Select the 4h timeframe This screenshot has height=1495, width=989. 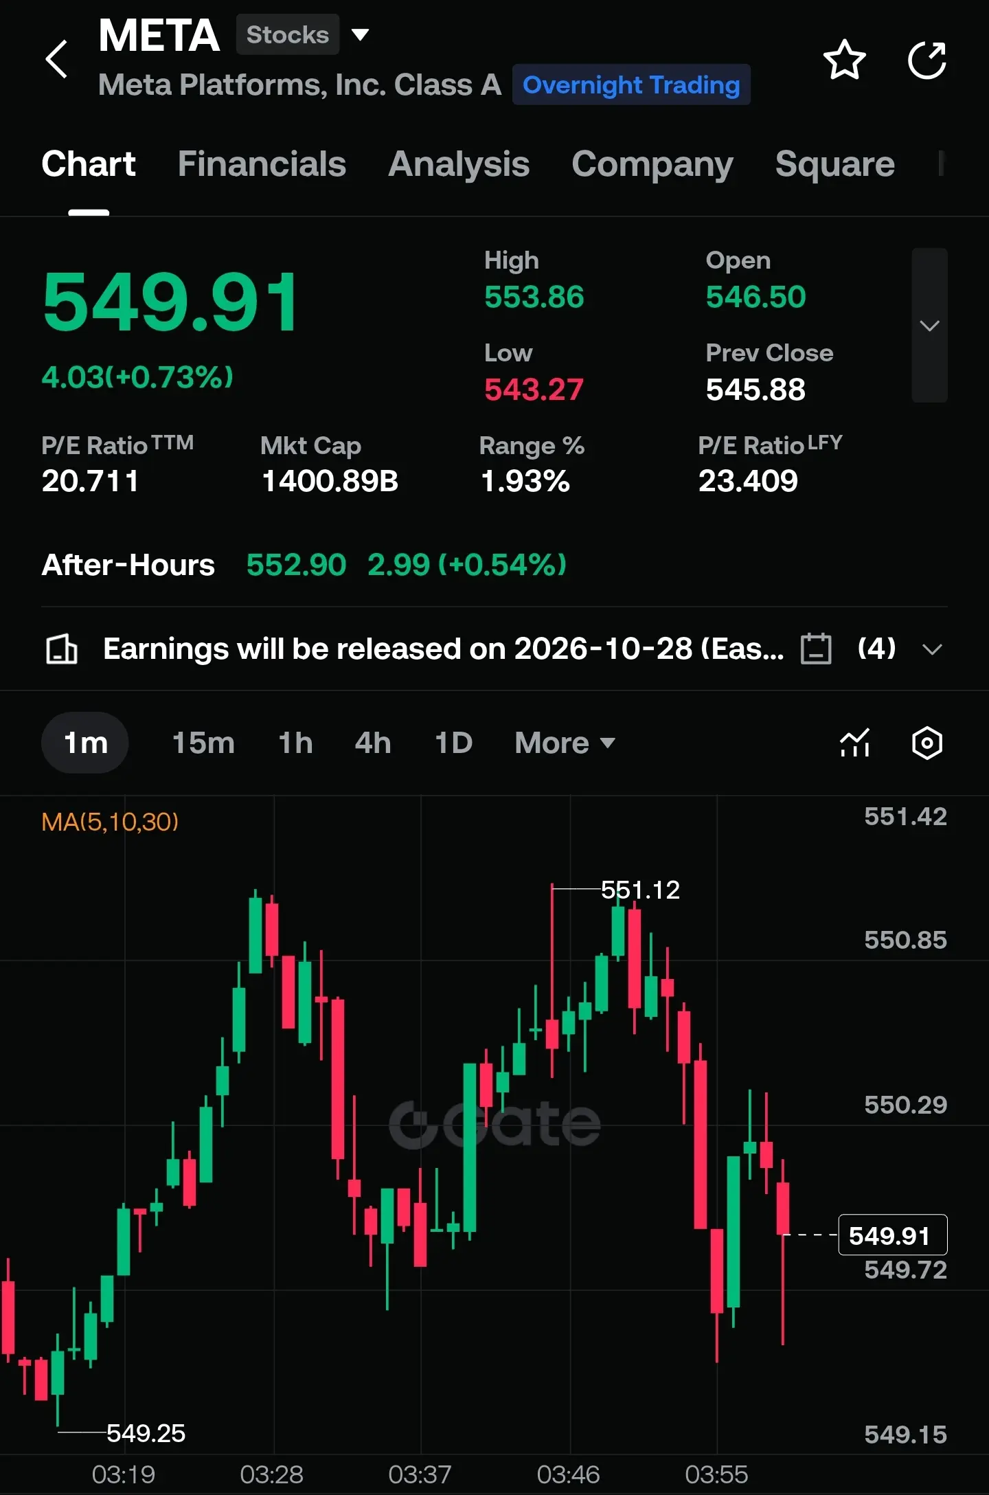click(x=373, y=743)
